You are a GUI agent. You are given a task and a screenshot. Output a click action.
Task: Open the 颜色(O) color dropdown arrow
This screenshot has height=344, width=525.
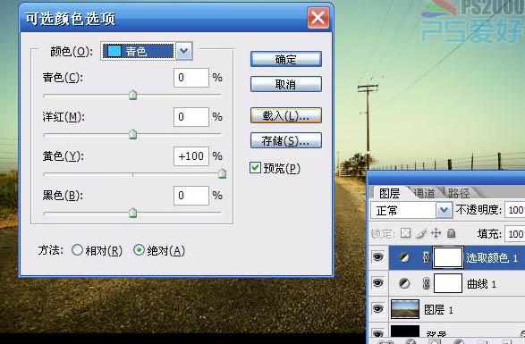click(184, 51)
